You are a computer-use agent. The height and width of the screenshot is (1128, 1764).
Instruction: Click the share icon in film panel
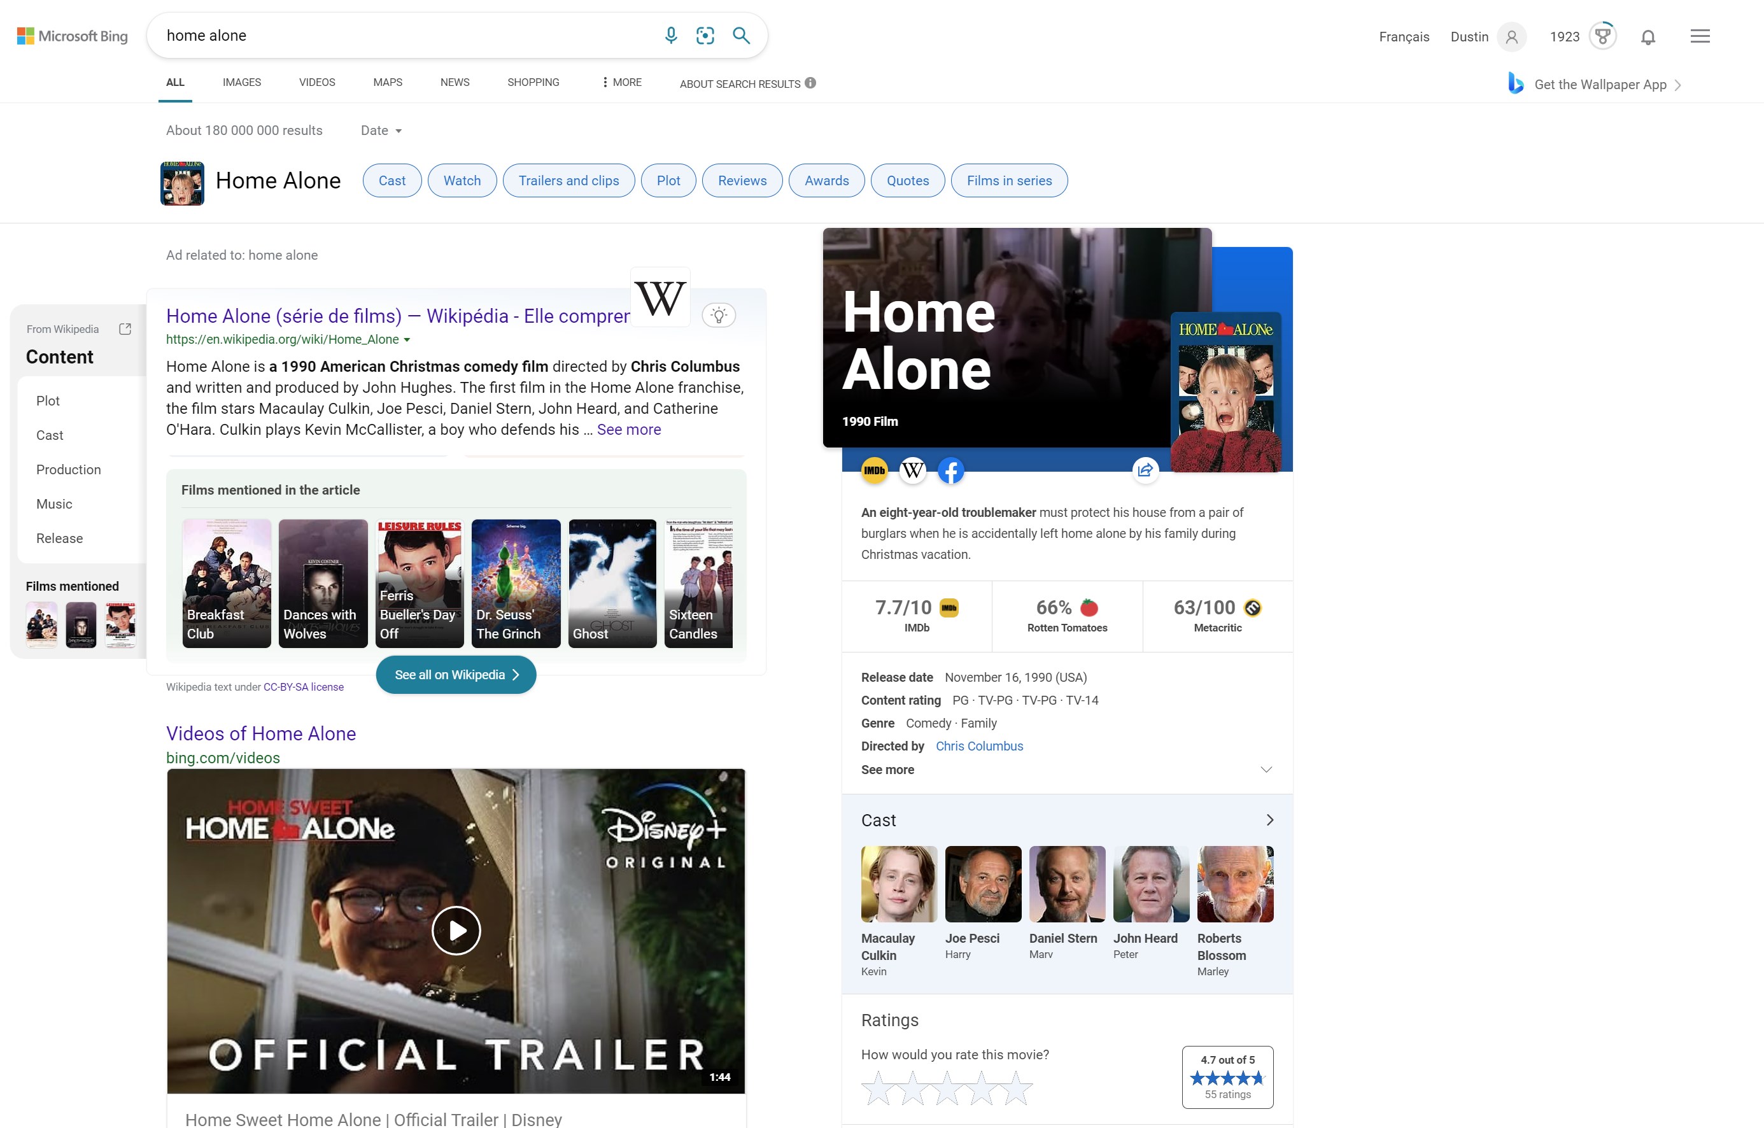click(1145, 470)
